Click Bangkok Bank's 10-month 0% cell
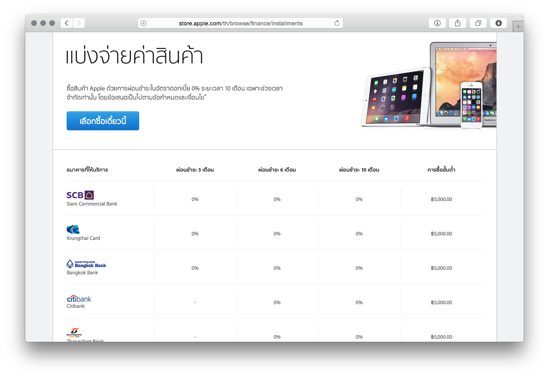The width and height of the screenshot is (549, 378). (359, 268)
